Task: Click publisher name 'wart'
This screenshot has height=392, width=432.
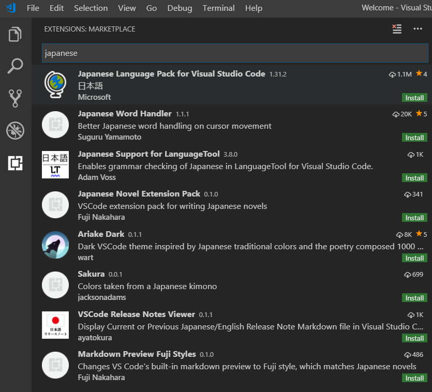Action: point(85,258)
